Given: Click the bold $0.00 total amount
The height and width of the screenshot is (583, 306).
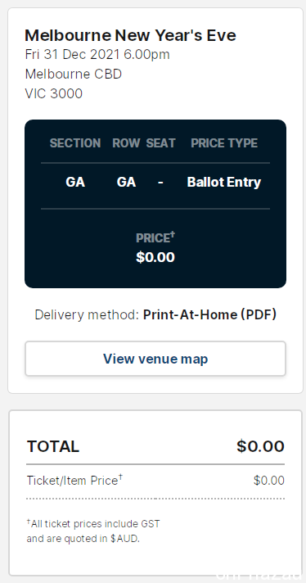Looking at the screenshot, I should coord(260,446).
